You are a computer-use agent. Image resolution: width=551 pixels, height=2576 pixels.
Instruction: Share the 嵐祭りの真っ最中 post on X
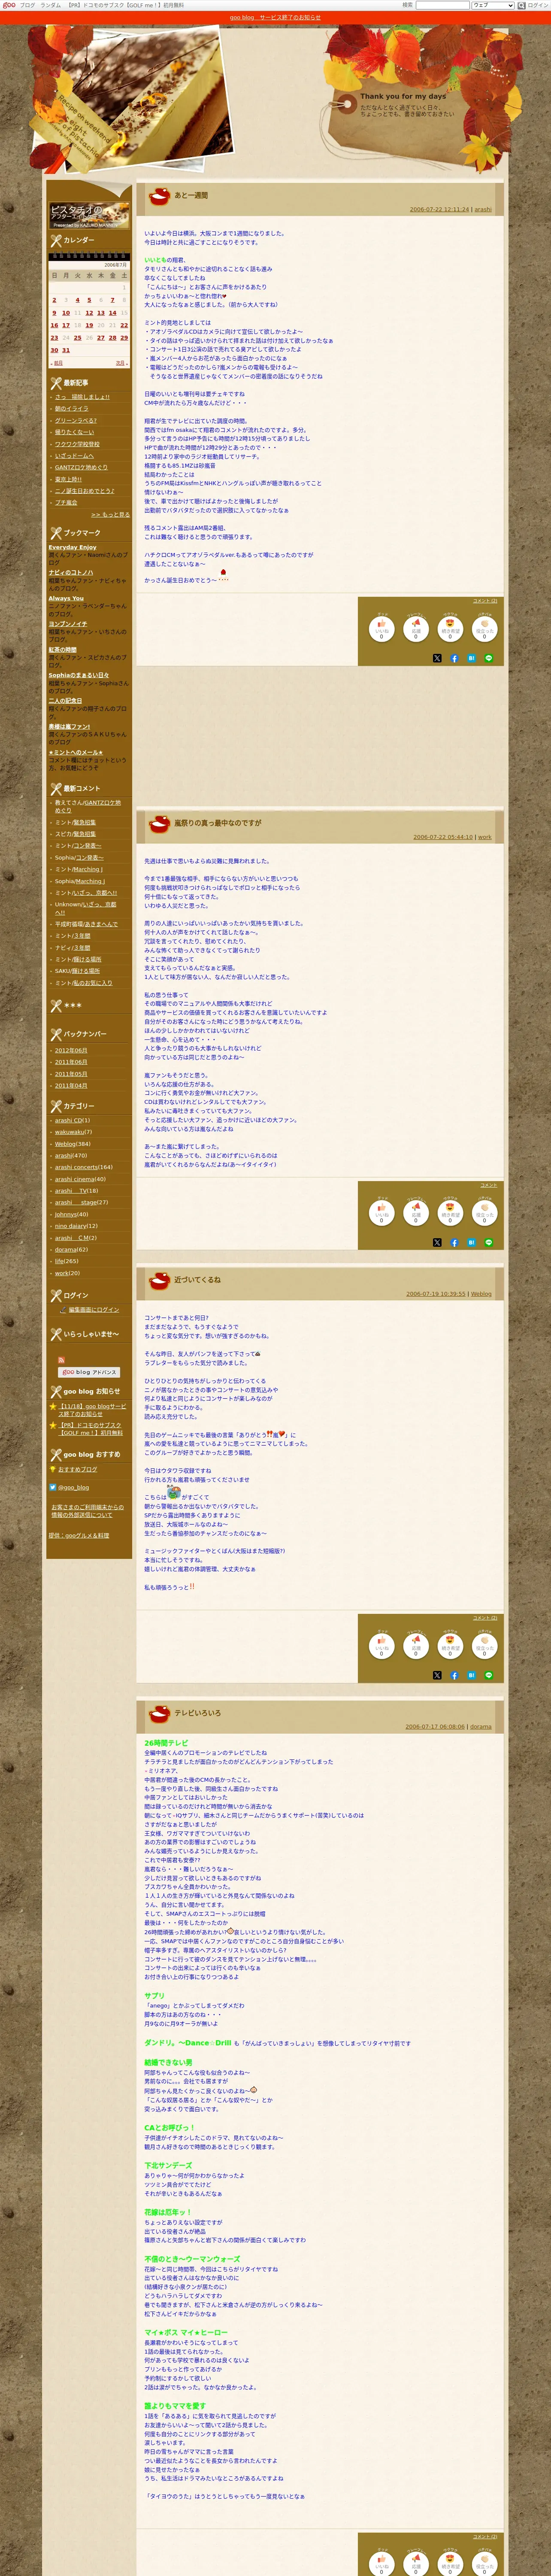pyautogui.click(x=437, y=1242)
